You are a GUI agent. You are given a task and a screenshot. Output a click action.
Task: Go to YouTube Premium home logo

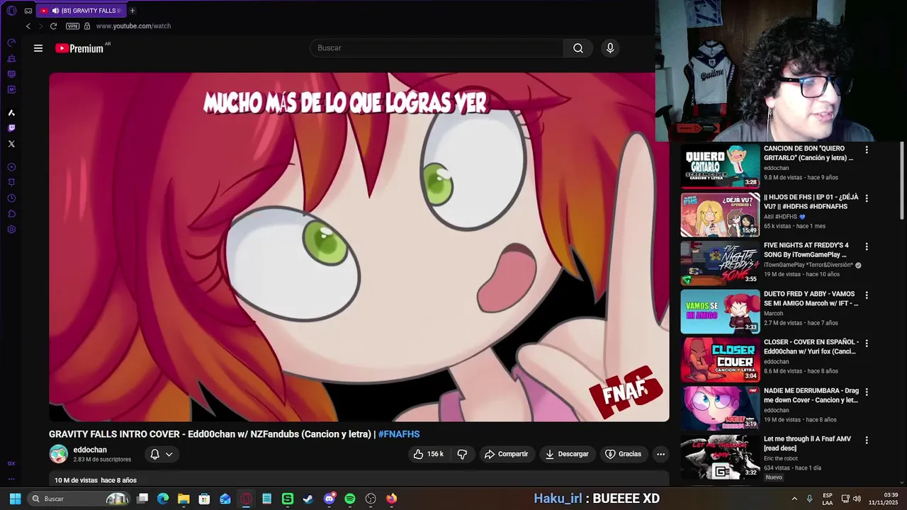pyautogui.click(x=79, y=48)
